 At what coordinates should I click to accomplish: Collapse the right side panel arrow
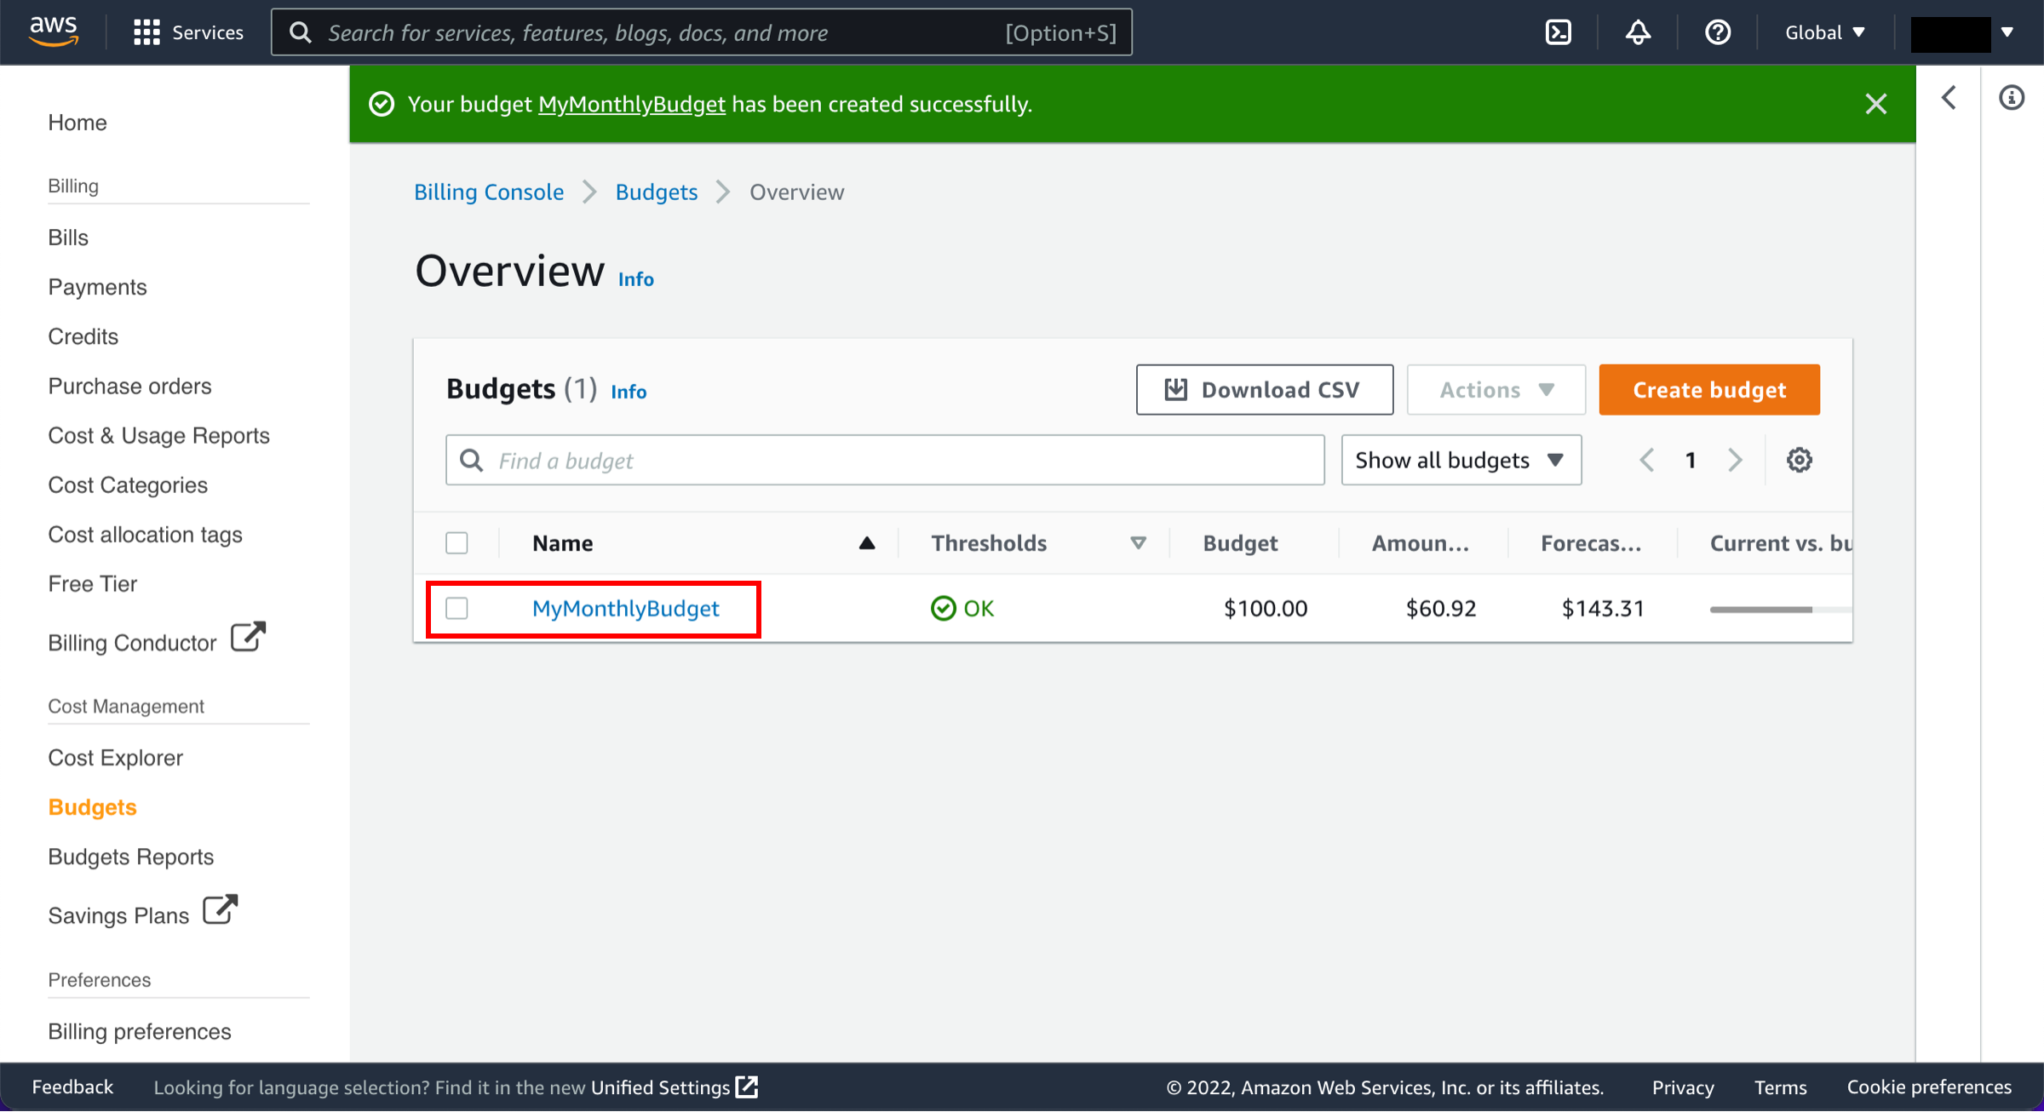coord(1949,98)
